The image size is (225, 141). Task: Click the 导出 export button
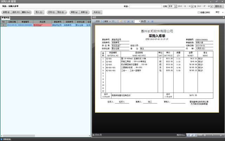(60, 12)
